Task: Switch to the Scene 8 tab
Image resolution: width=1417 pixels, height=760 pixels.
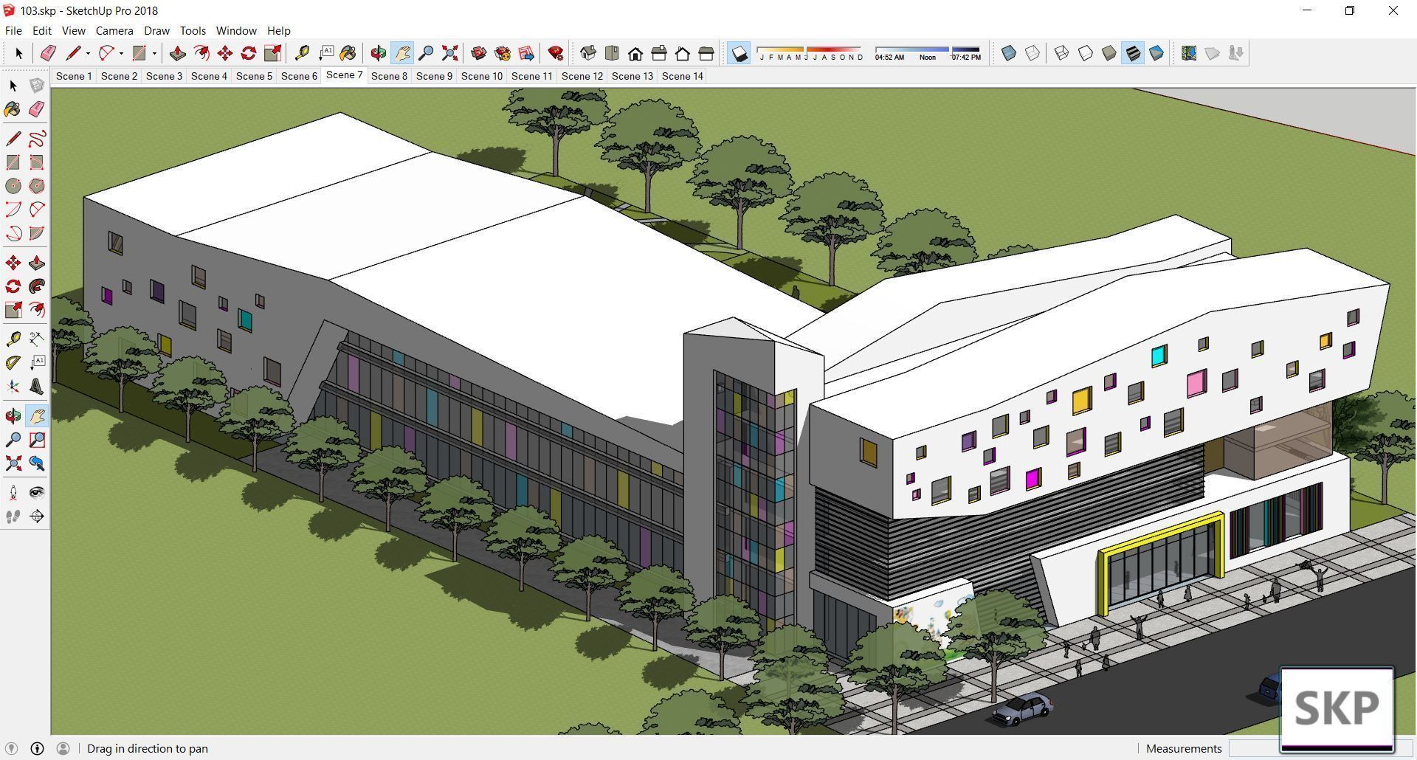Action: 389,76
